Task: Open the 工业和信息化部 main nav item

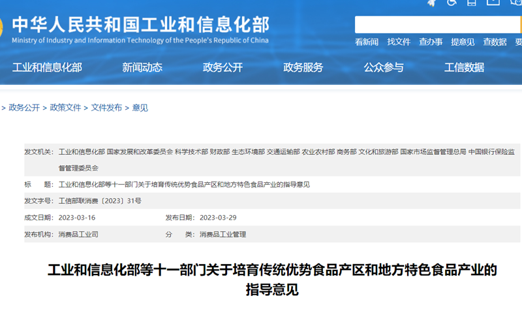Action: (x=47, y=67)
